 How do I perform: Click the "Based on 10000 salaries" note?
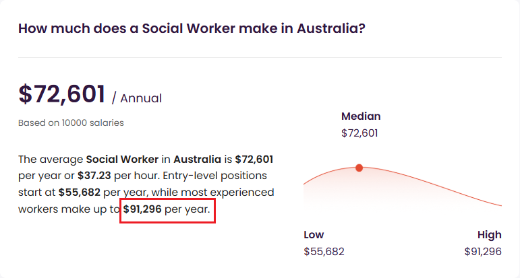(x=71, y=123)
